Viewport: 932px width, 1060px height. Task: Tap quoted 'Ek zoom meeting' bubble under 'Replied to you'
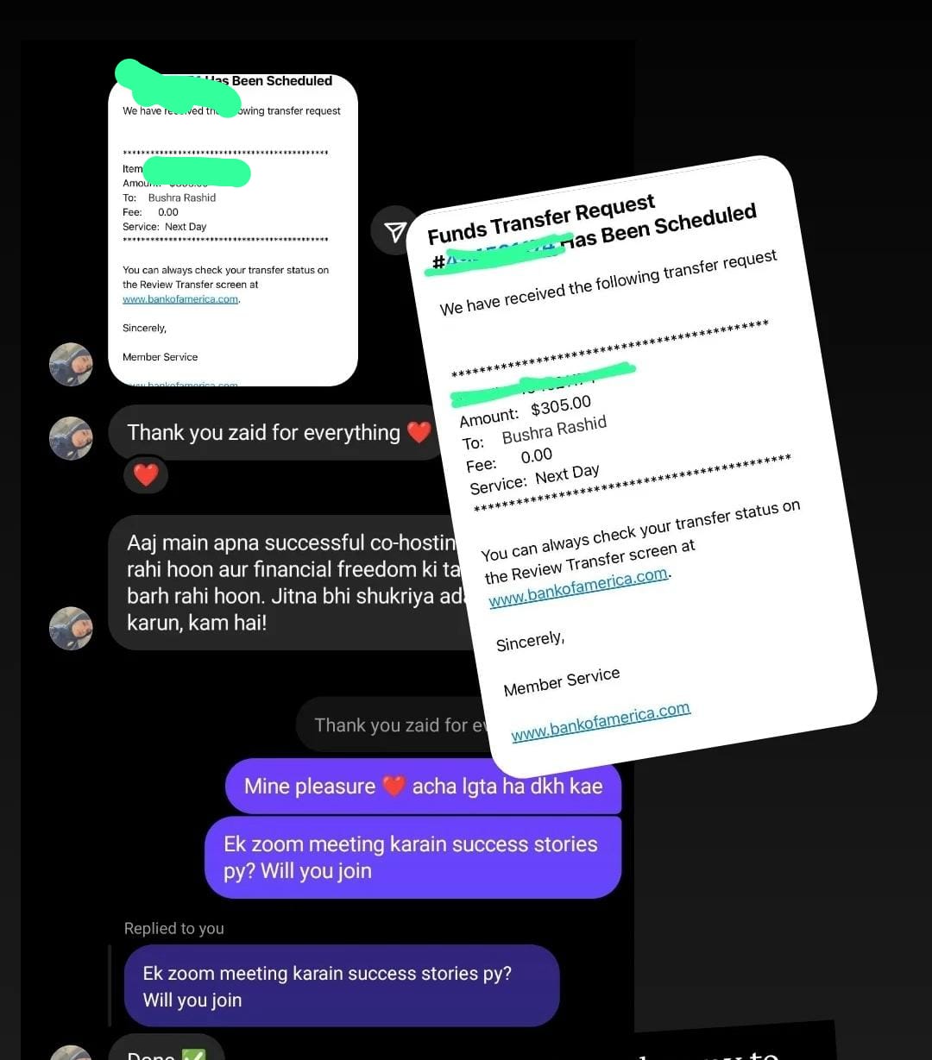342,986
